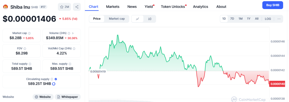Click Market cap info icon
This screenshot has width=289, height=102.
point(29,33)
